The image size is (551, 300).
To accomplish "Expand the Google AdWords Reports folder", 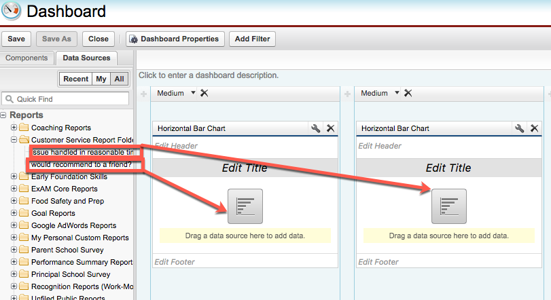I will point(14,225).
